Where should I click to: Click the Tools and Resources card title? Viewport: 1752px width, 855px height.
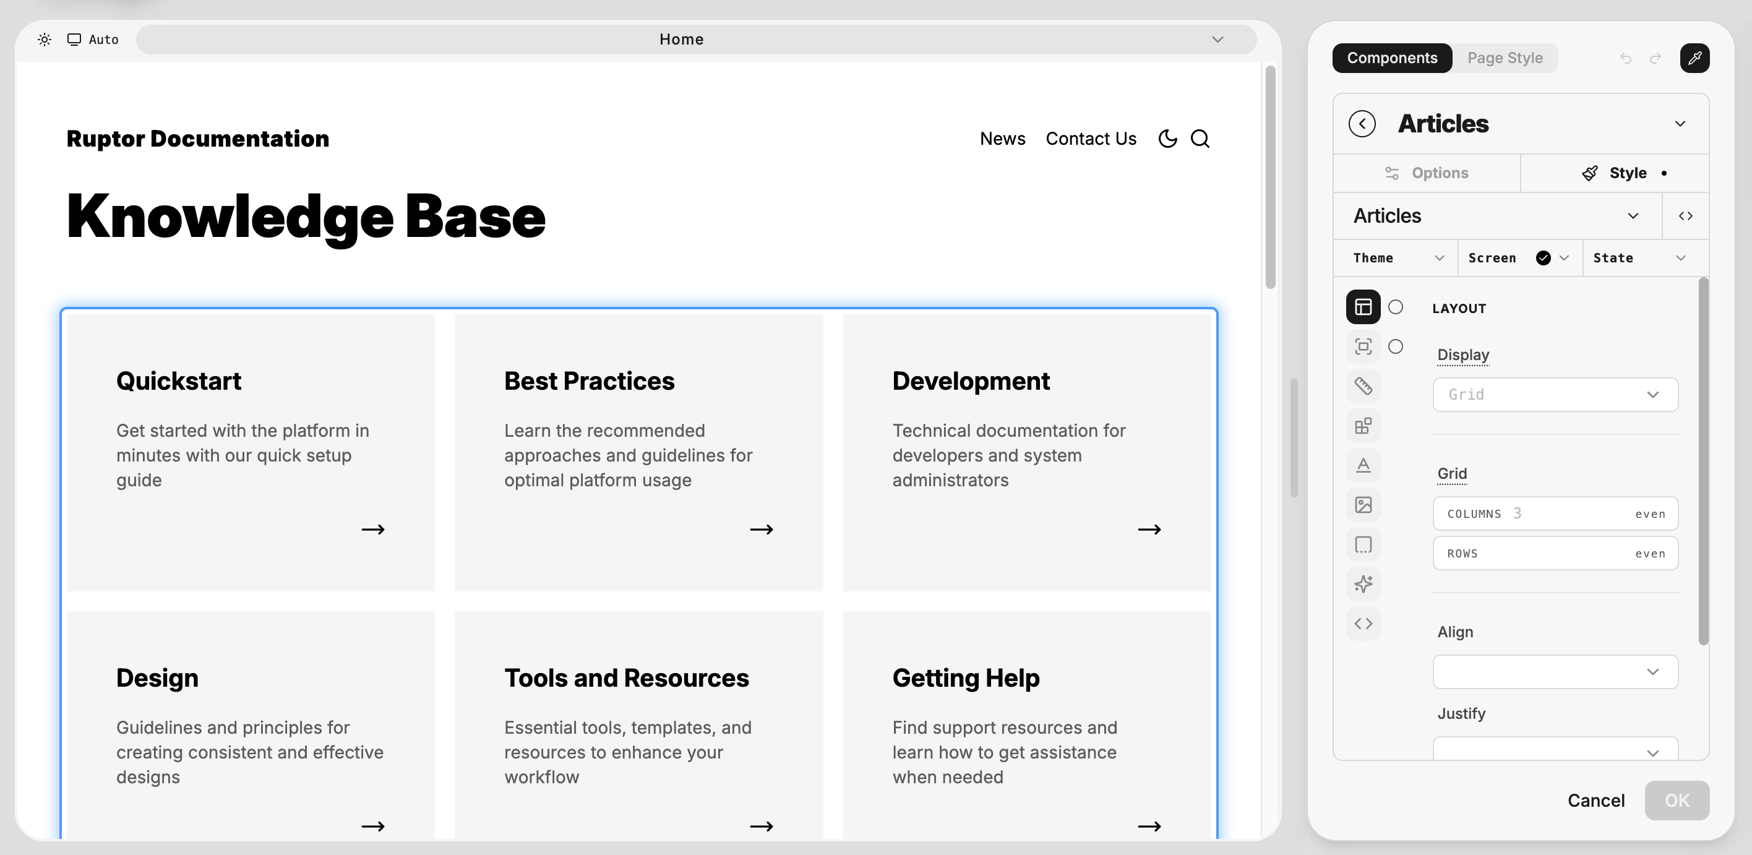625,678
